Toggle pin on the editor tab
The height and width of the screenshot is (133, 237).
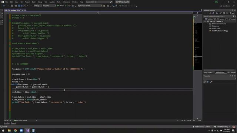pos(23,10)
